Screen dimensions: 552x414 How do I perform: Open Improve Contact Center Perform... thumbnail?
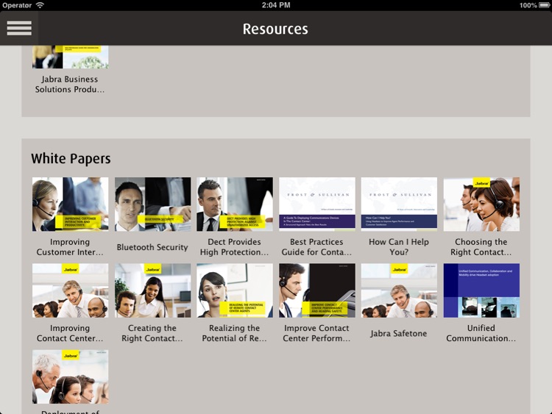[317, 290]
